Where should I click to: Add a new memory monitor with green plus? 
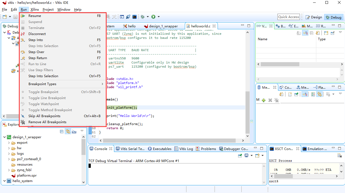pos(264,100)
